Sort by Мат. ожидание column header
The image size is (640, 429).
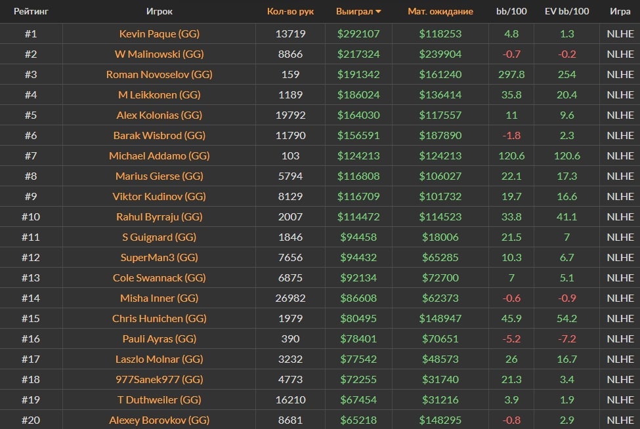440,12
